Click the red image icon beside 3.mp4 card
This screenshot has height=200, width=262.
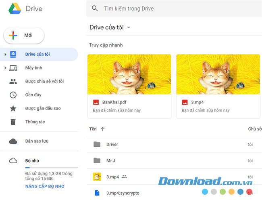pos(185,102)
